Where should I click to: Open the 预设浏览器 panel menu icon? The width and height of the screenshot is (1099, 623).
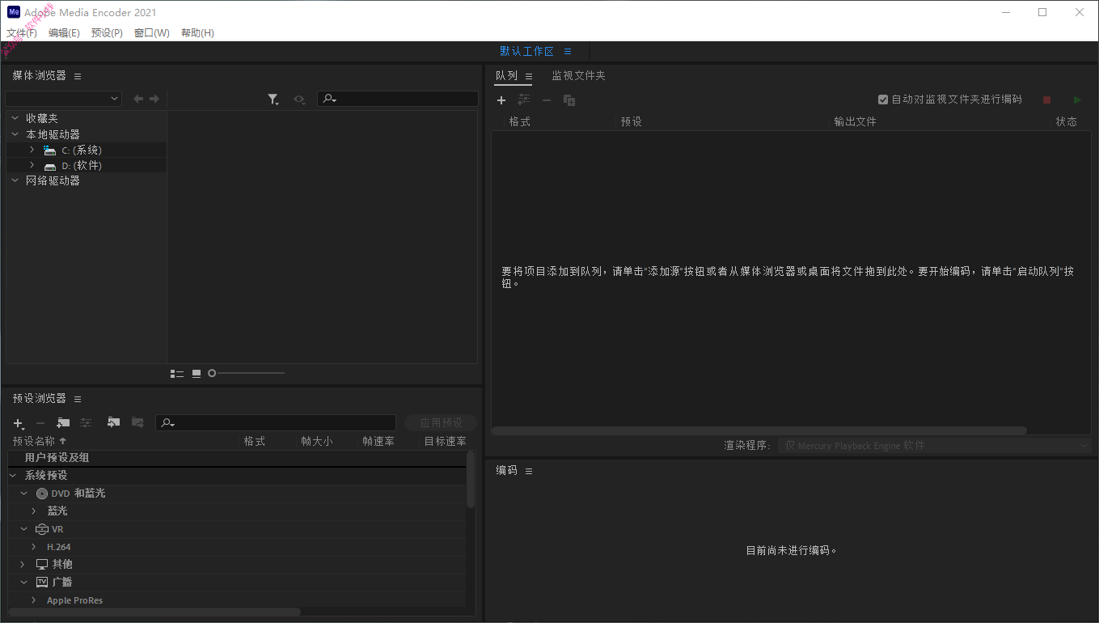pos(78,399)
